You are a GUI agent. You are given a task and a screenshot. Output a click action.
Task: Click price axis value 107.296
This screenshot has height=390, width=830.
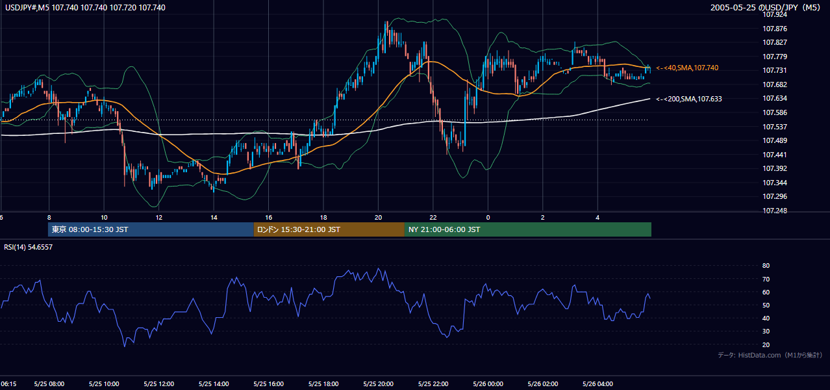coord(775,196)
